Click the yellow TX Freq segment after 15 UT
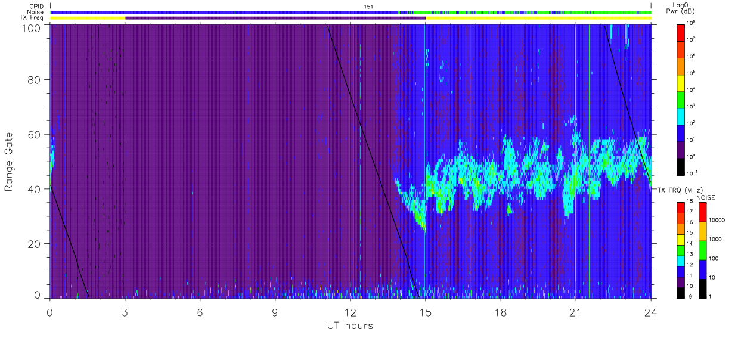 [538, 18]
